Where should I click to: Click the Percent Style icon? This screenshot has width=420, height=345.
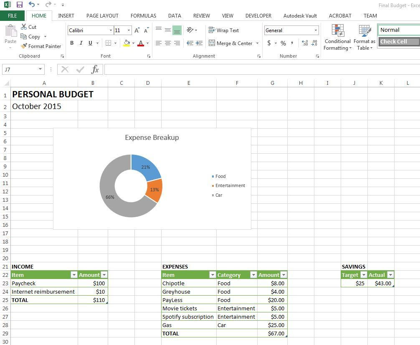283,43
